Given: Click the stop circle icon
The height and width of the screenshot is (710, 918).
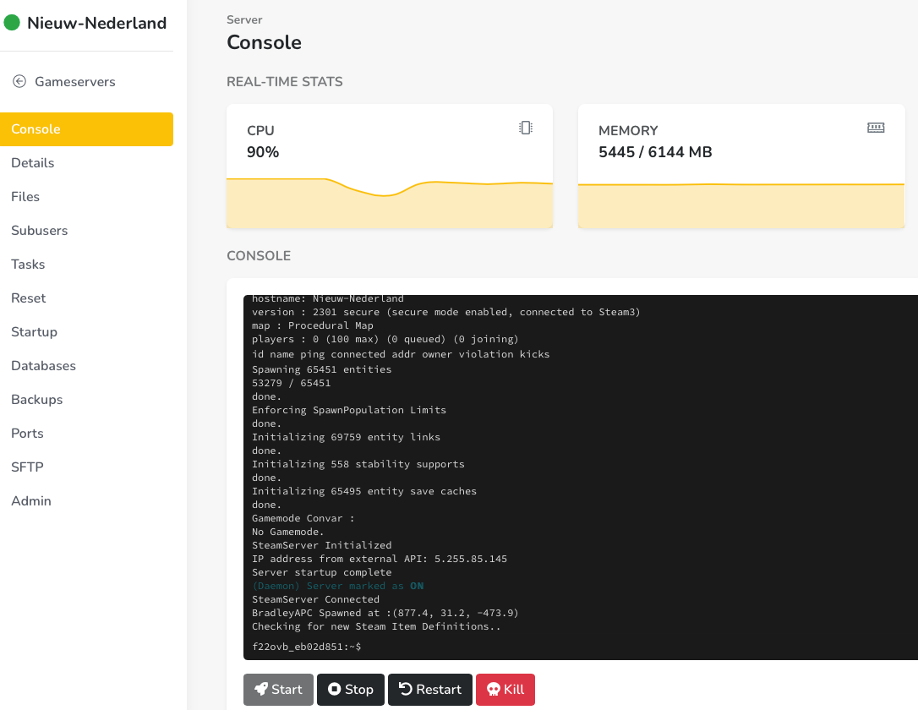Looking at the screenshot, I should pyautogui.click(x=334, y=690).
